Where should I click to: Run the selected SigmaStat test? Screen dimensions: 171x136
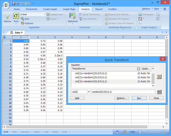pyautogui.click(x=25, y=19)
